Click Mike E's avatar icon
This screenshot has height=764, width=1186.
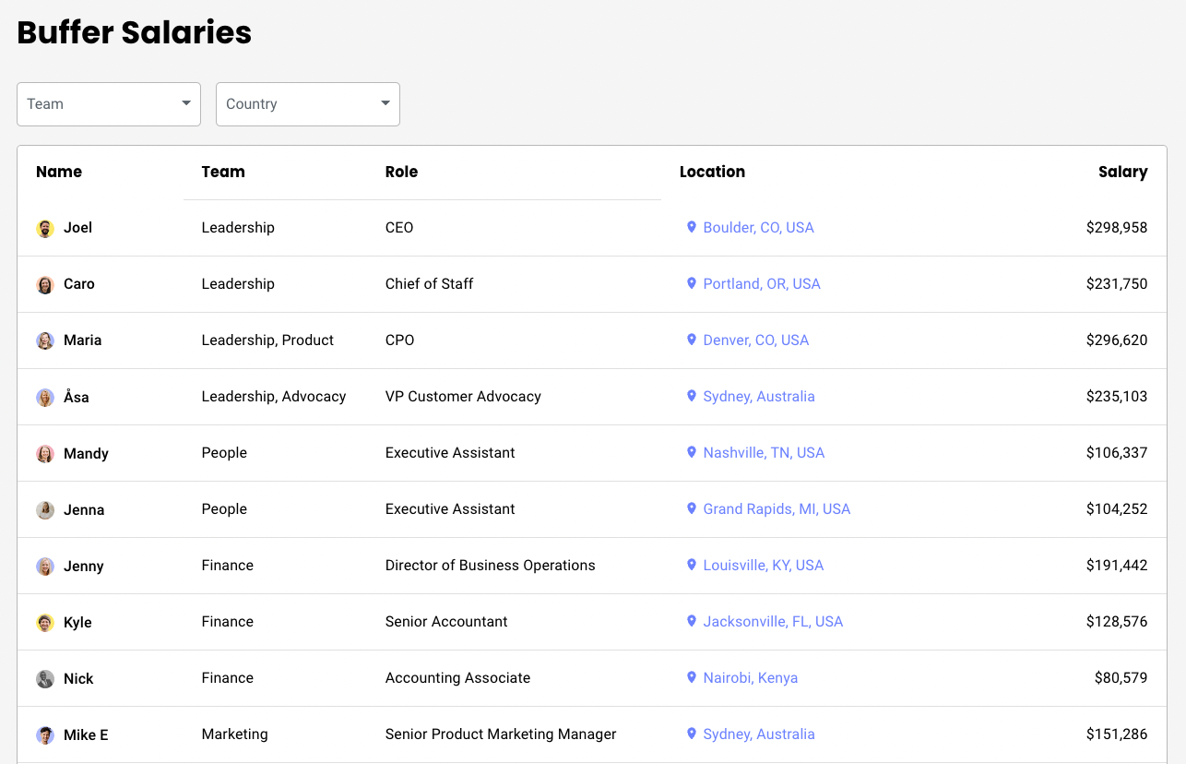click(45, 735)
